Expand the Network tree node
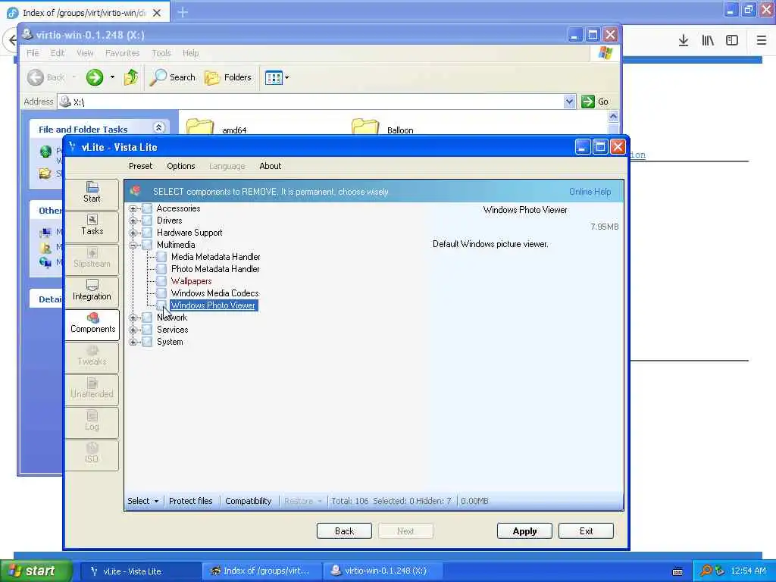The height and width of the screenshot is (582, 776). point(133,318)
